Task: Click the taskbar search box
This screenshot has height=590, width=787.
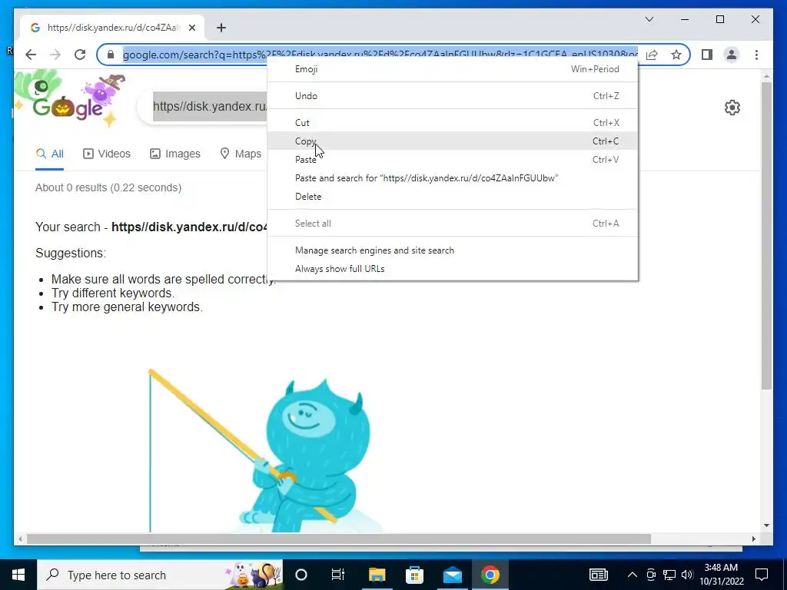Action: 160,575
